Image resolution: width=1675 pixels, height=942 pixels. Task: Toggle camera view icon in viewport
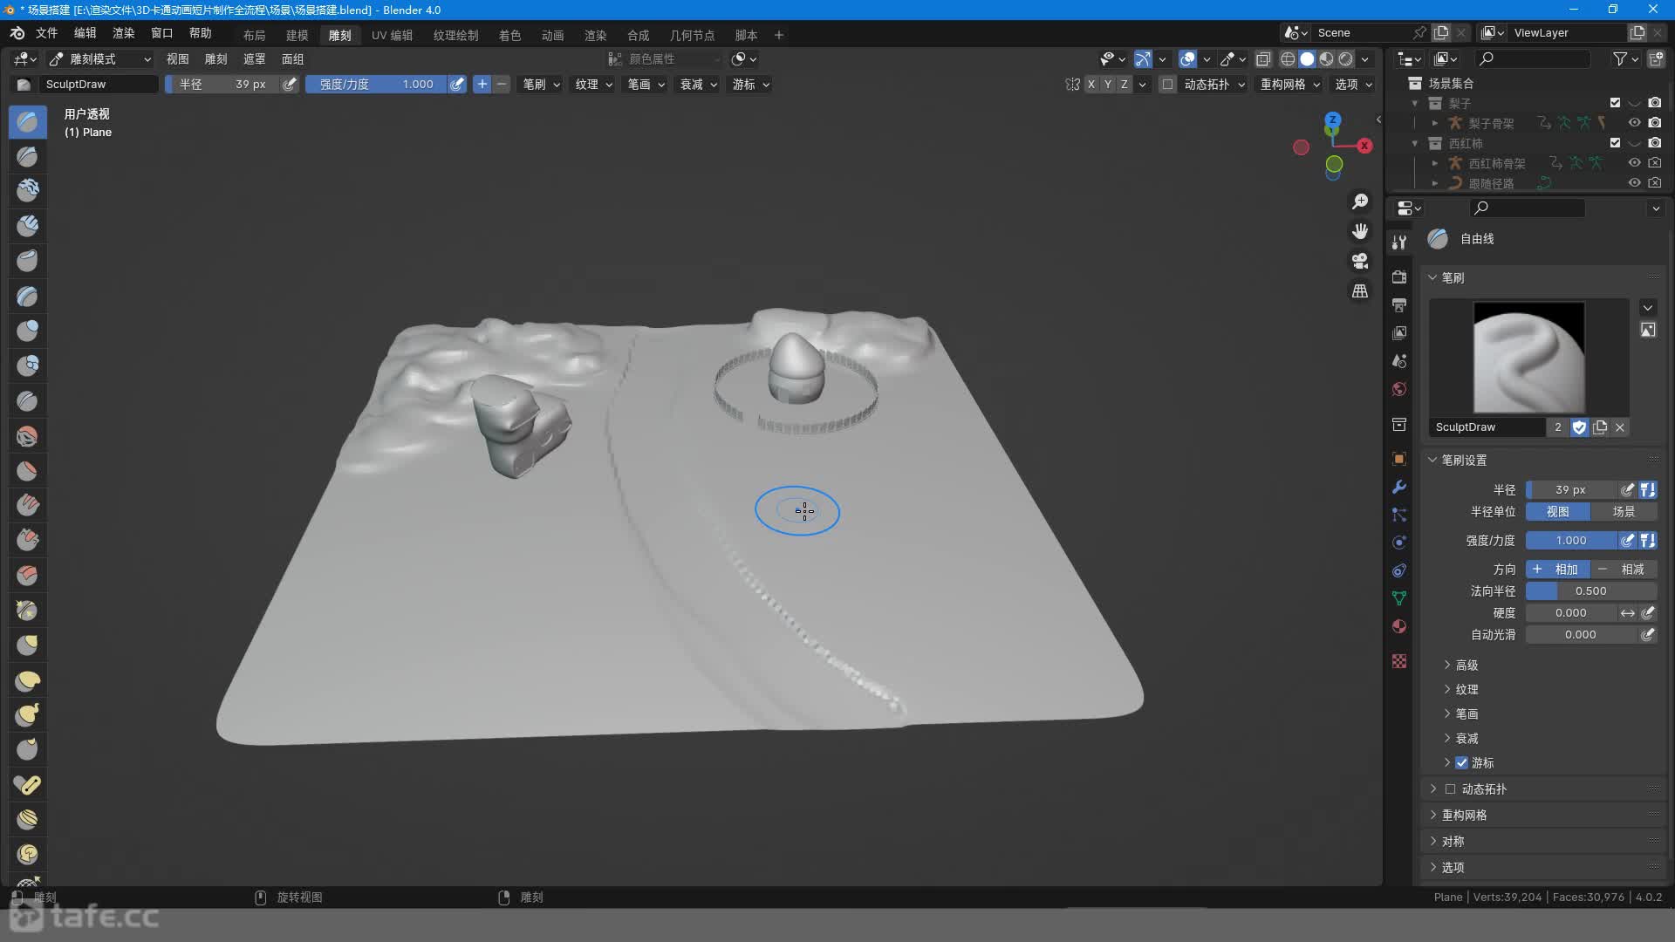pyautogui.click(x=1360, y=261)
